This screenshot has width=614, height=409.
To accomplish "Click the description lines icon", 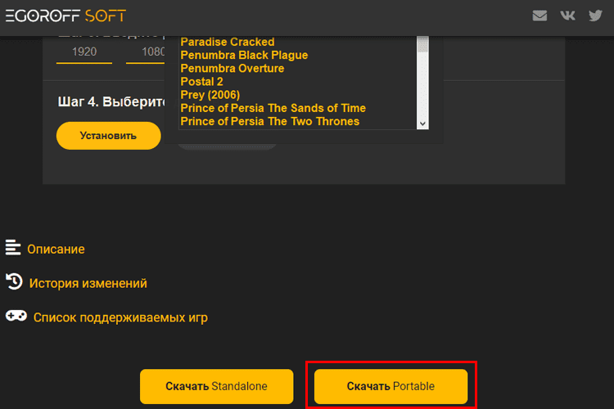I will tap(13, 248).
